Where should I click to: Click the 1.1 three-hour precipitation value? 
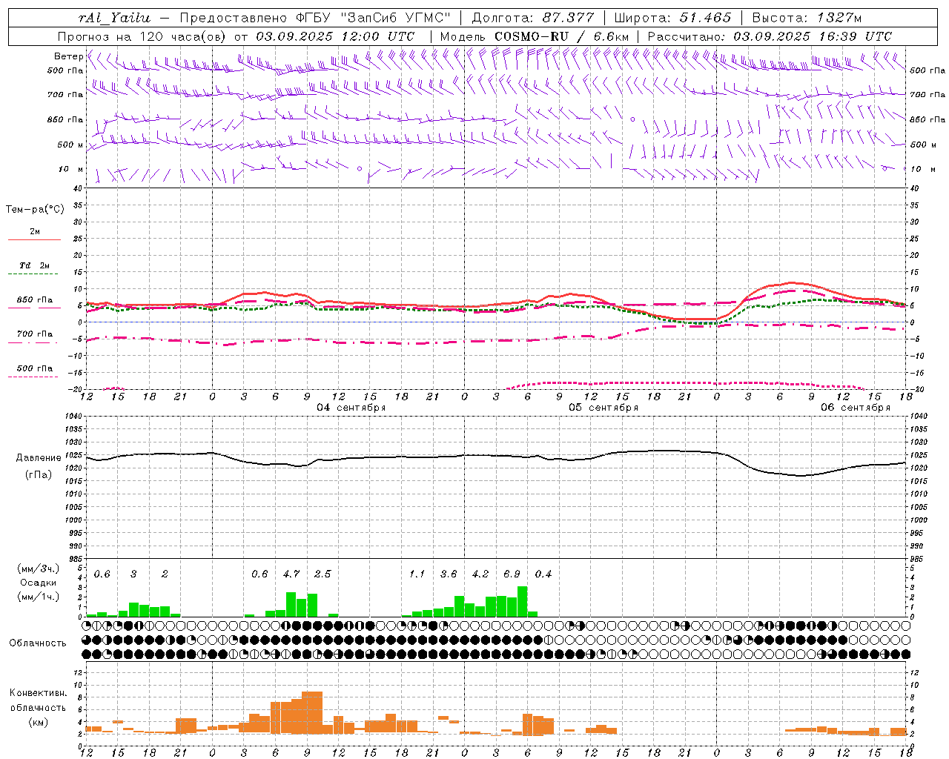pos(417,574)
